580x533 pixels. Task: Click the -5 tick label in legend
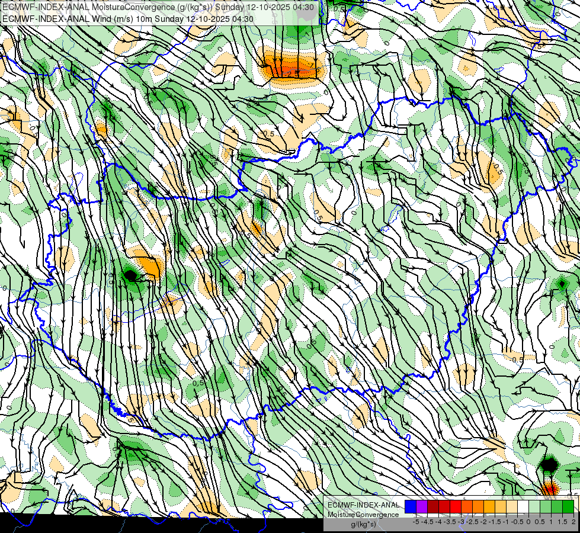[x=416, y=522]
